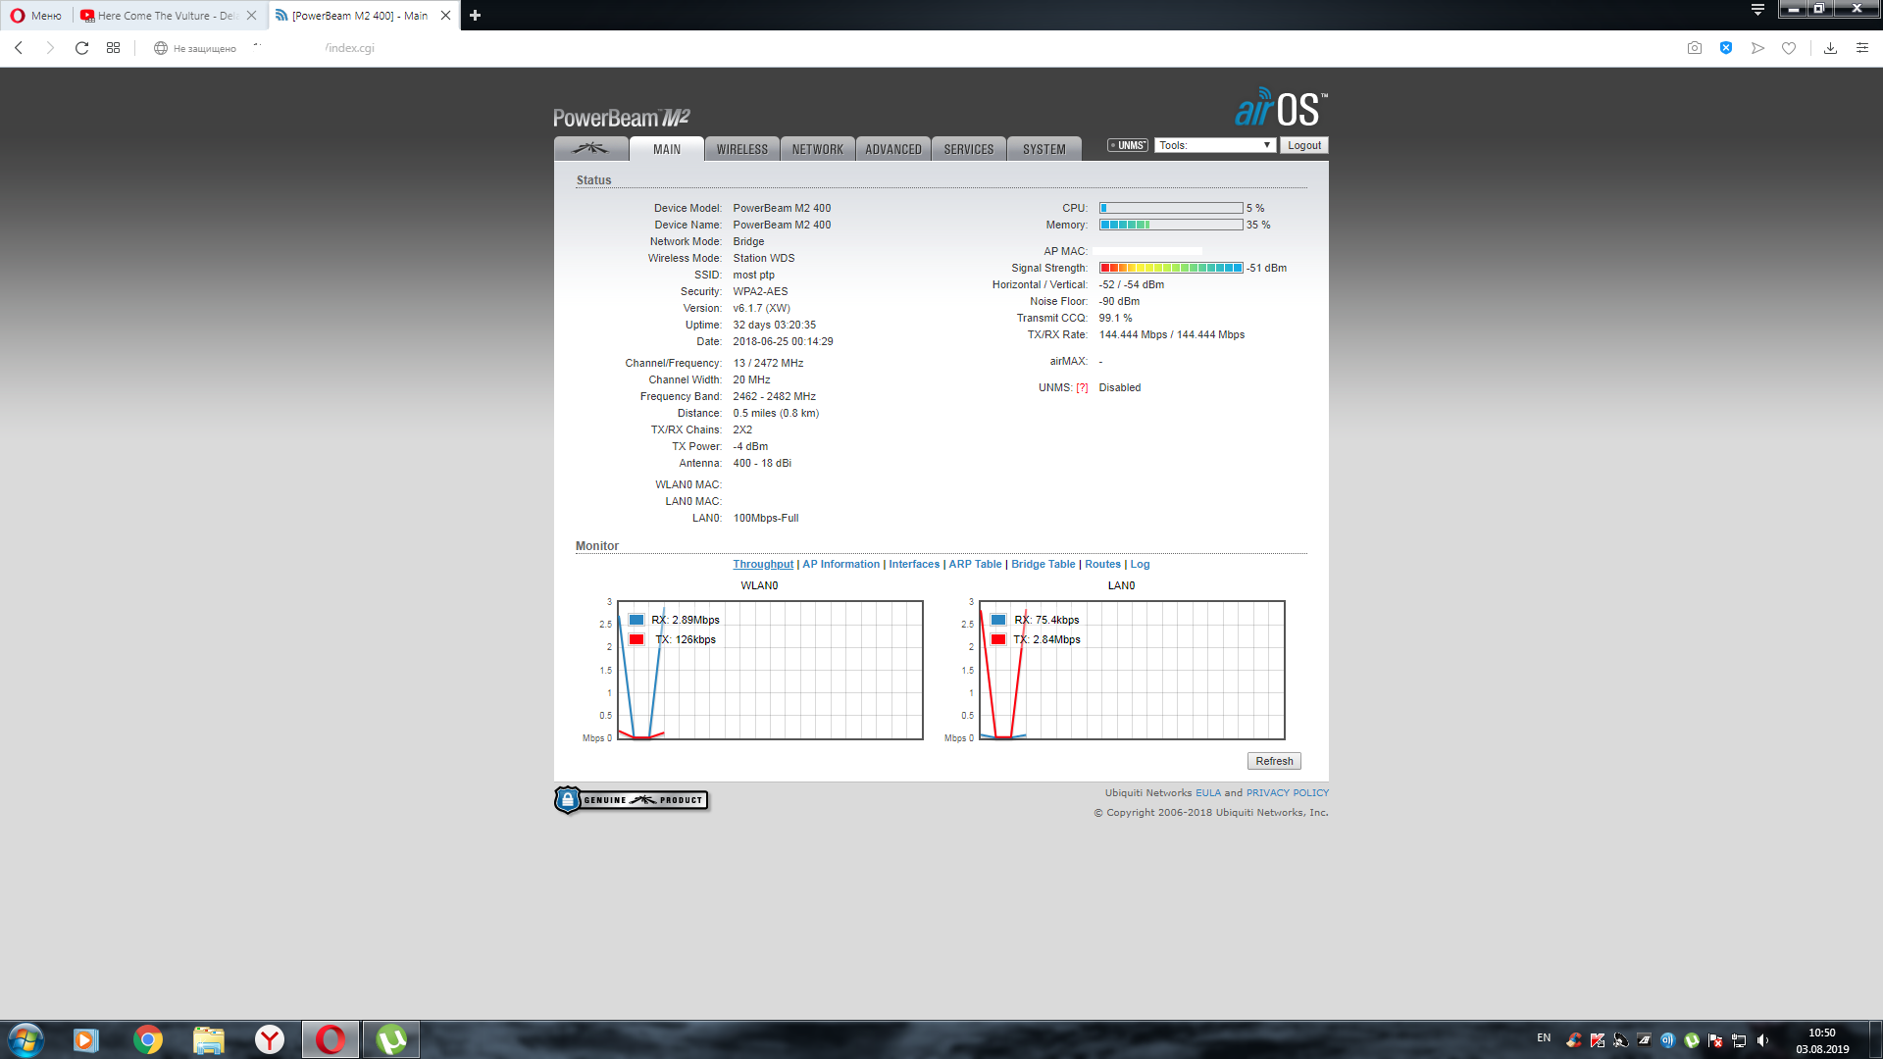Image resolution: width=1883 pixels, height=1059 pixels.
Task: Open the Tools dropdown
Action: pyautogui.click(x=1214, y=145)
